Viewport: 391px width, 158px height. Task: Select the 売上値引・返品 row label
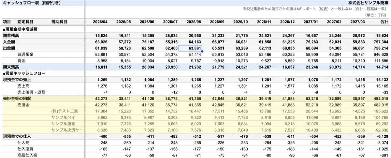(x=31, y=92)
